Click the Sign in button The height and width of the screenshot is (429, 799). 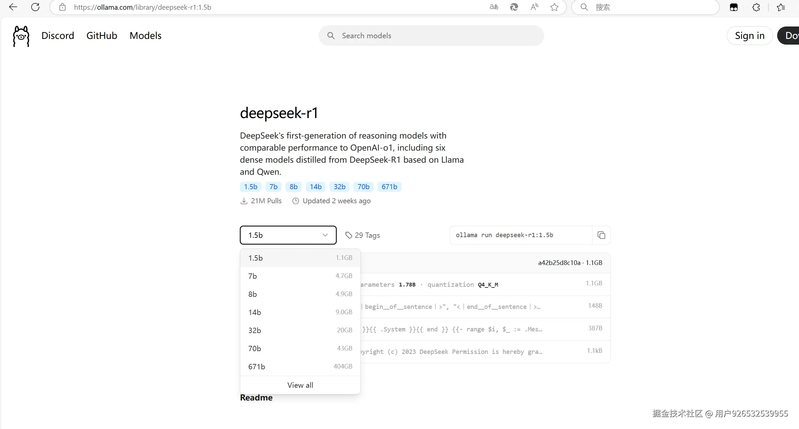pyautogui.click(x=749, y=36)
